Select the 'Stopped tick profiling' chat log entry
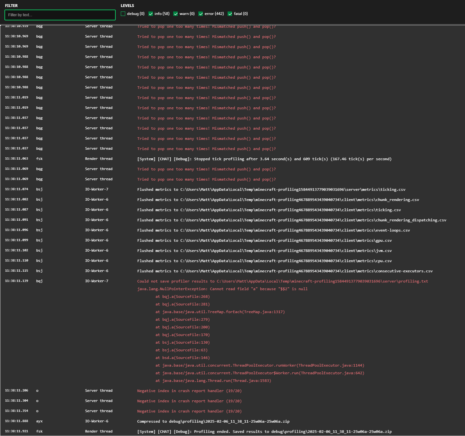465x436 pixels. [264, 159]
